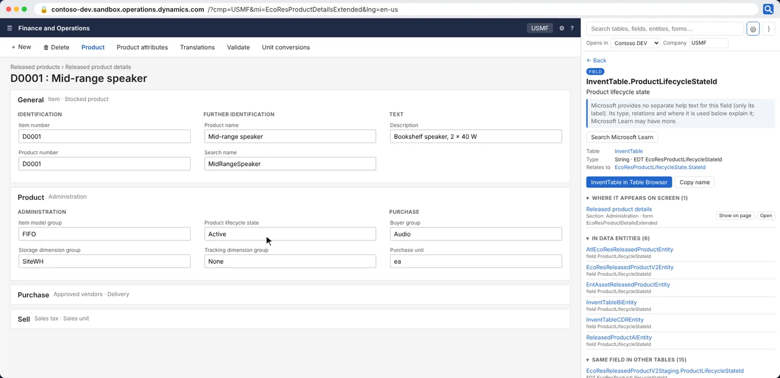Click Search Microsoft Learn button

(x=622, y=137)
